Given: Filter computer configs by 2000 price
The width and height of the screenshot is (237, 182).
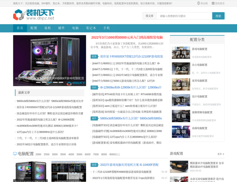Looking at the screenshot, I should coord(38,154).
